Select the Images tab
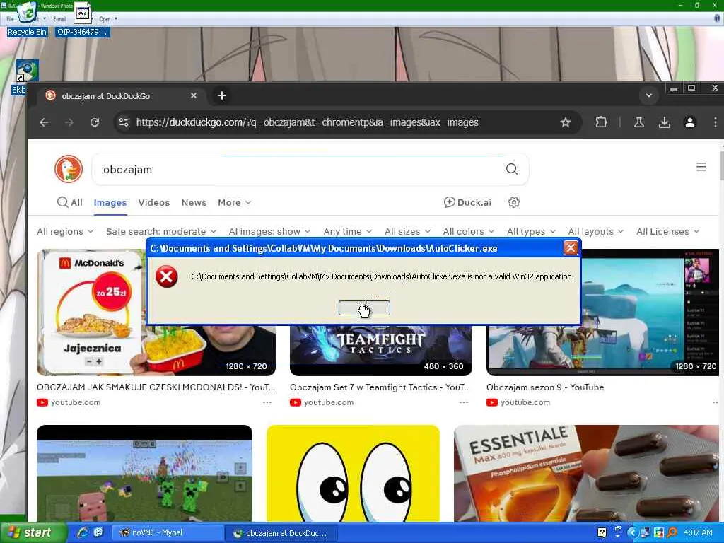724x543 pixels. tap(110, 202)
